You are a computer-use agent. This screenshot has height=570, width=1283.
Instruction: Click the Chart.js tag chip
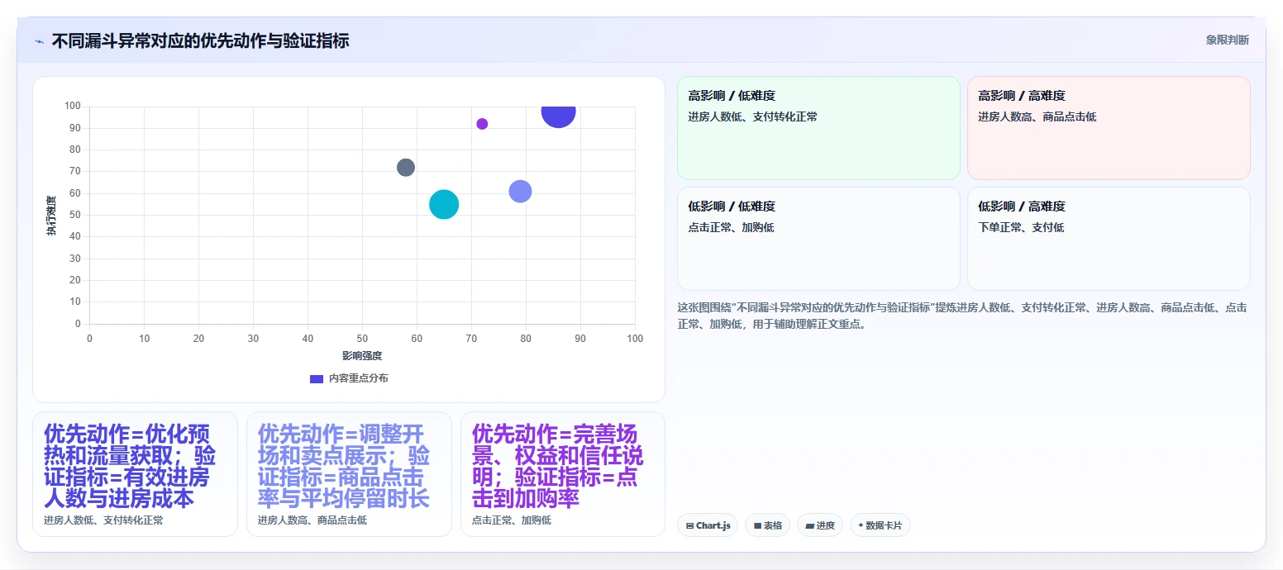pos(708,525)
